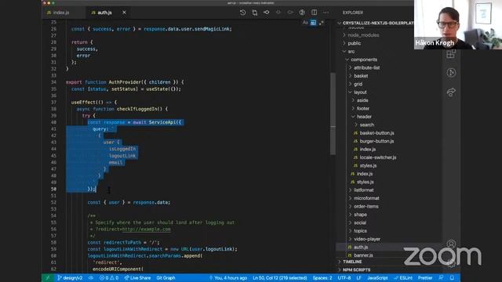Viewport: 502px width, 282px height.
Task: Open burger-button.js file
Action: [376, 141]
